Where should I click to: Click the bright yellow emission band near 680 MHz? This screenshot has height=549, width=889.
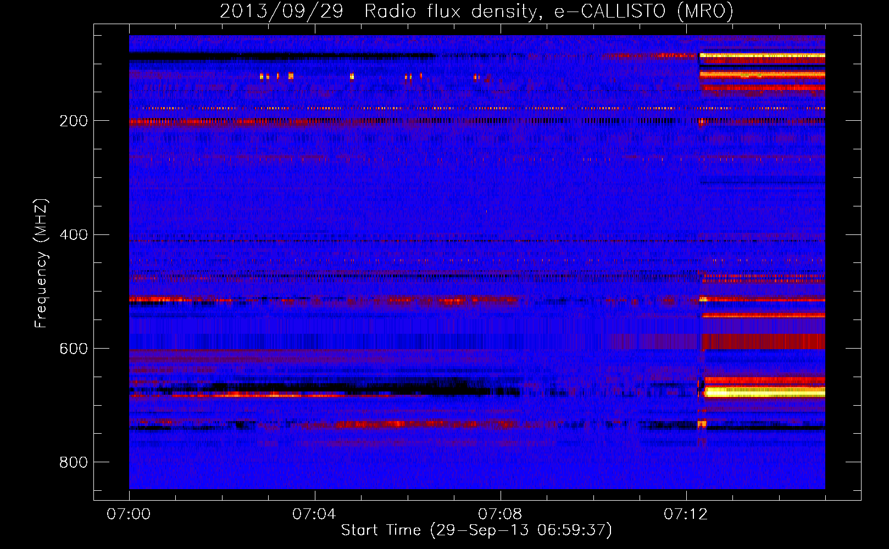[764, 392]
